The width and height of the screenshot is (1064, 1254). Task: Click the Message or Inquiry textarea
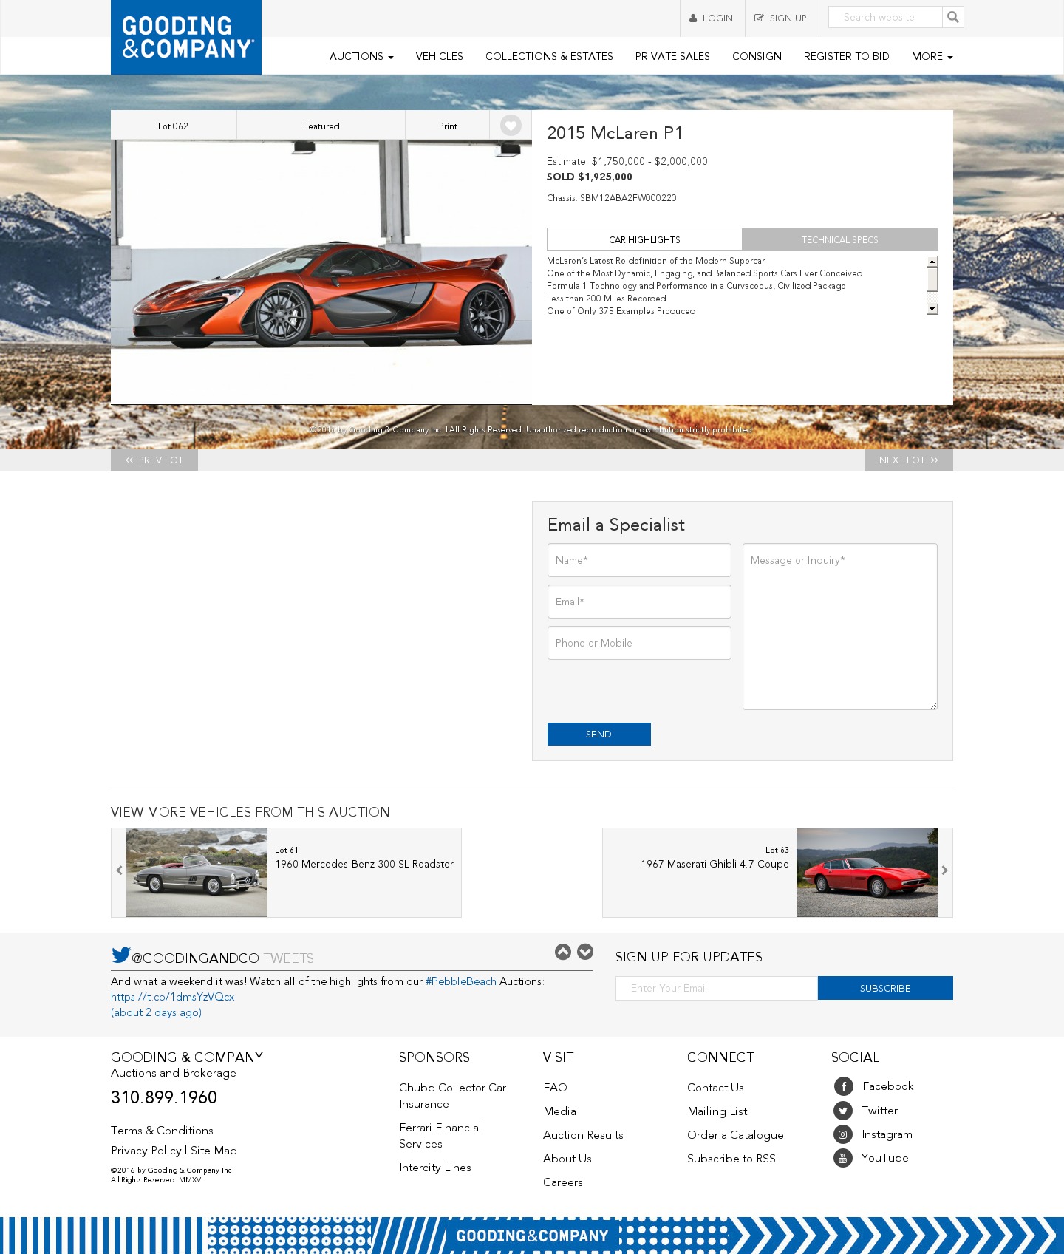click(840, 627)
